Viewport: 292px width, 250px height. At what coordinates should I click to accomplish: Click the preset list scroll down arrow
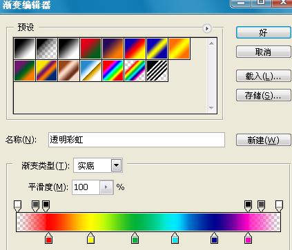(x=211, y=107)
